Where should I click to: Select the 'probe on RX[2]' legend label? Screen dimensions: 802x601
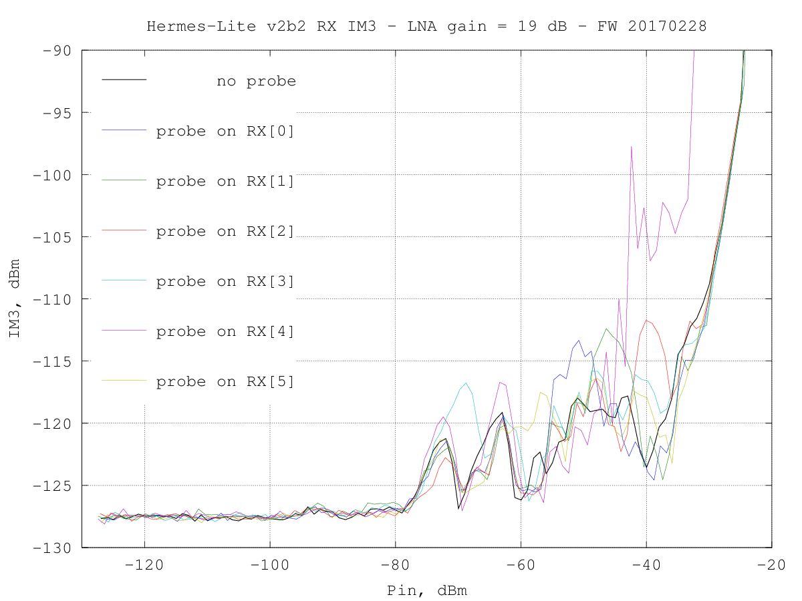pos(226,231)
